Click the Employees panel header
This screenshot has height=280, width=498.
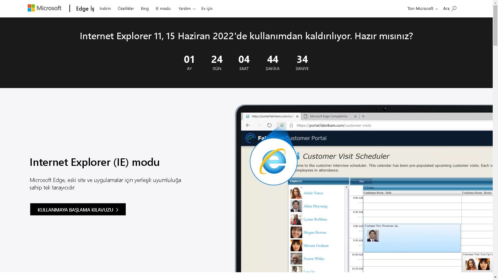coord(319,181)
